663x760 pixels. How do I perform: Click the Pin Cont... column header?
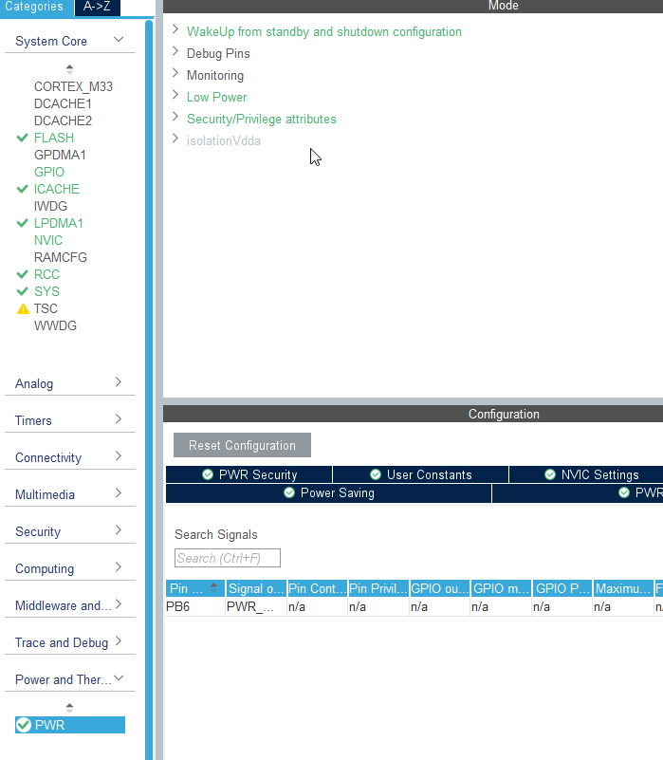[x=318, y=588]
